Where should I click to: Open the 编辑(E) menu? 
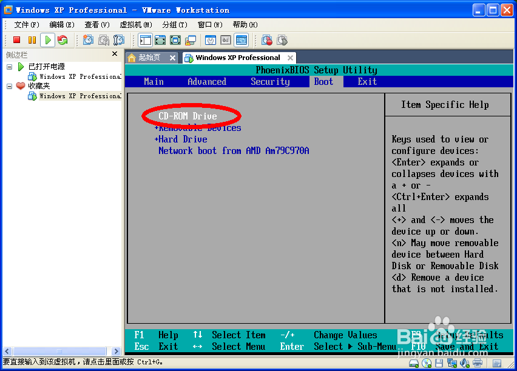(x=62, y=25)
